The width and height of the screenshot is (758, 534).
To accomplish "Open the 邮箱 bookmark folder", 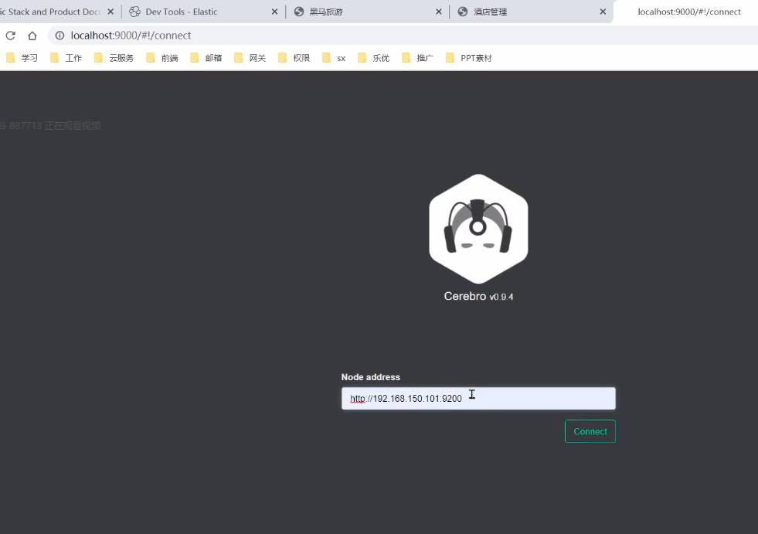I will coord(206,58).
